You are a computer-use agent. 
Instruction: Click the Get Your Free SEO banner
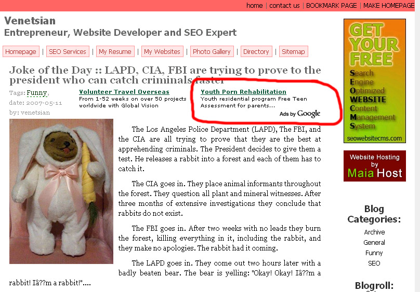point(374,81)
